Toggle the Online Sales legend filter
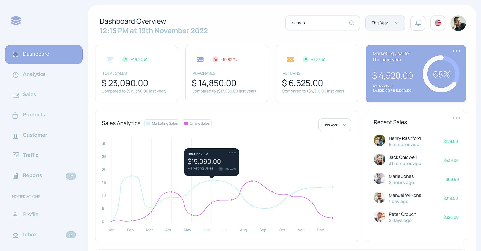Viewport: 481px width, 251px height. pos(197,123)
